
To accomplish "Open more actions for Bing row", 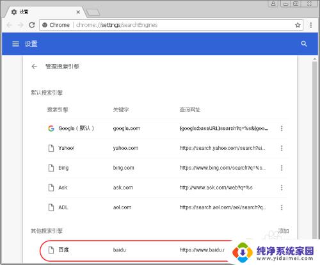I will pos(282,168).
